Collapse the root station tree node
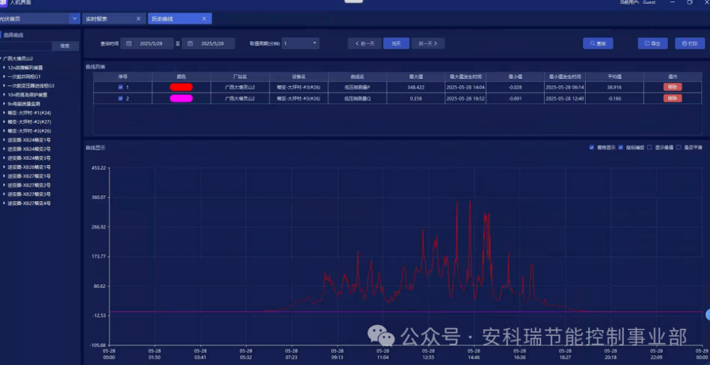 tap(1, 59)
